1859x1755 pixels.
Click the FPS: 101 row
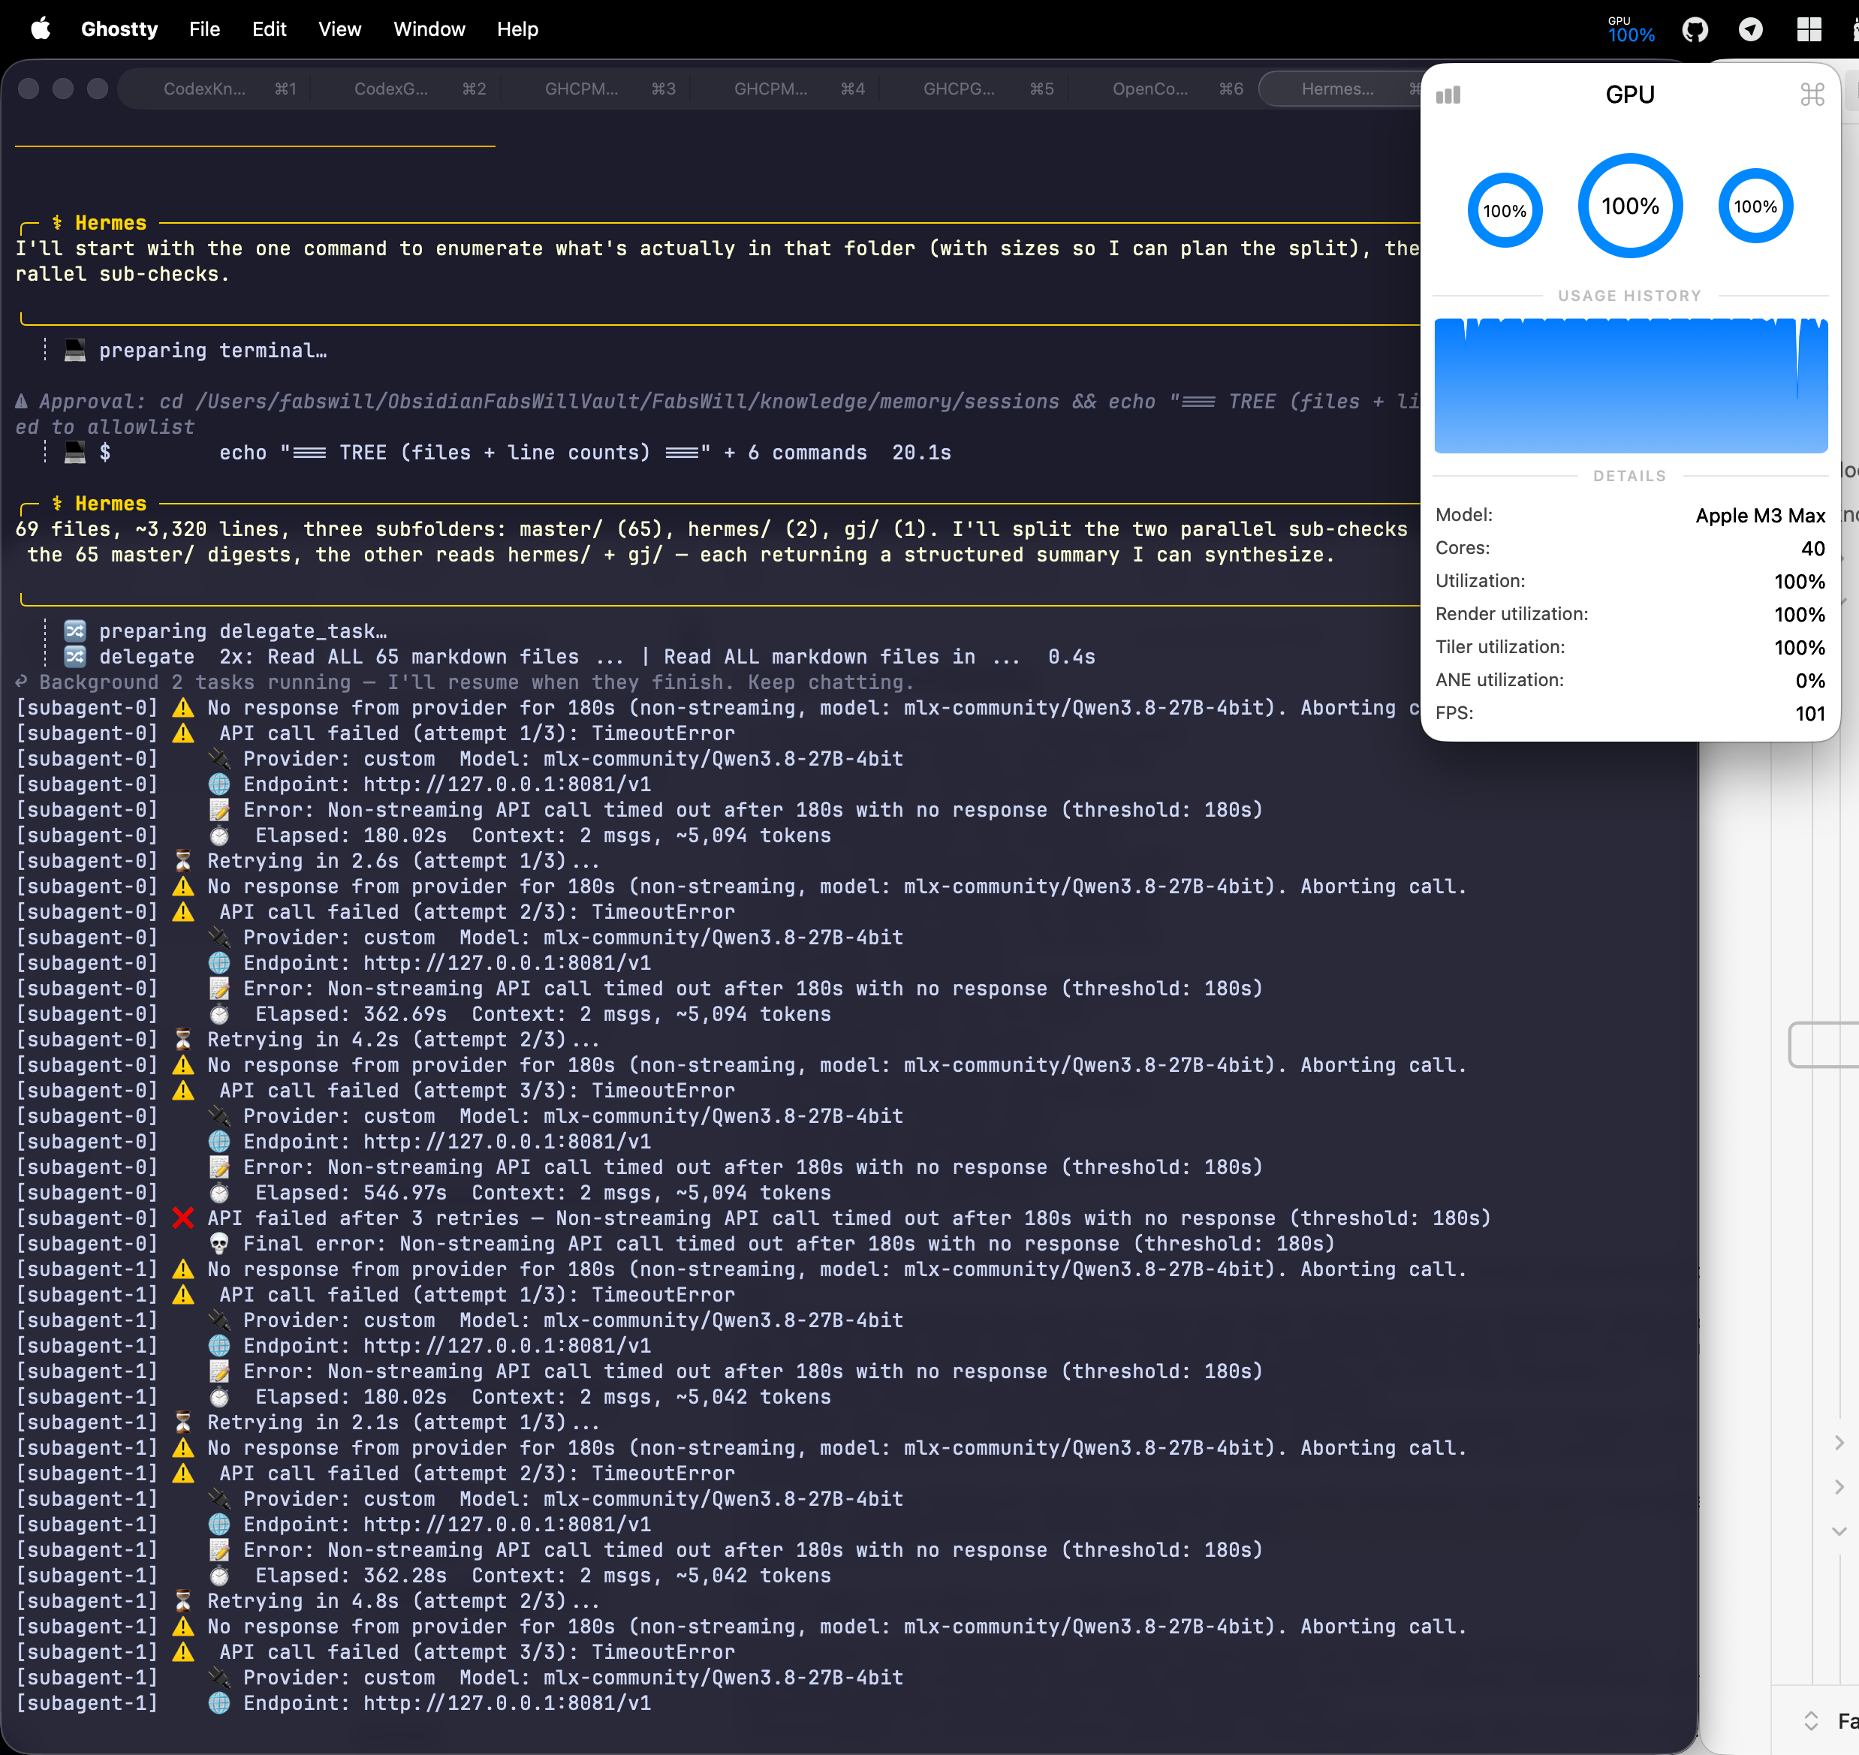click(x=1630, y=713)
